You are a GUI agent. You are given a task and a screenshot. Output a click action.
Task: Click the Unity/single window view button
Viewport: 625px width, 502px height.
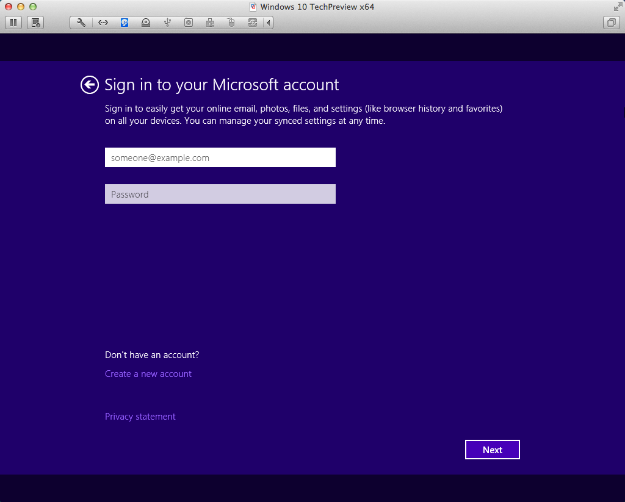point(612,23)
